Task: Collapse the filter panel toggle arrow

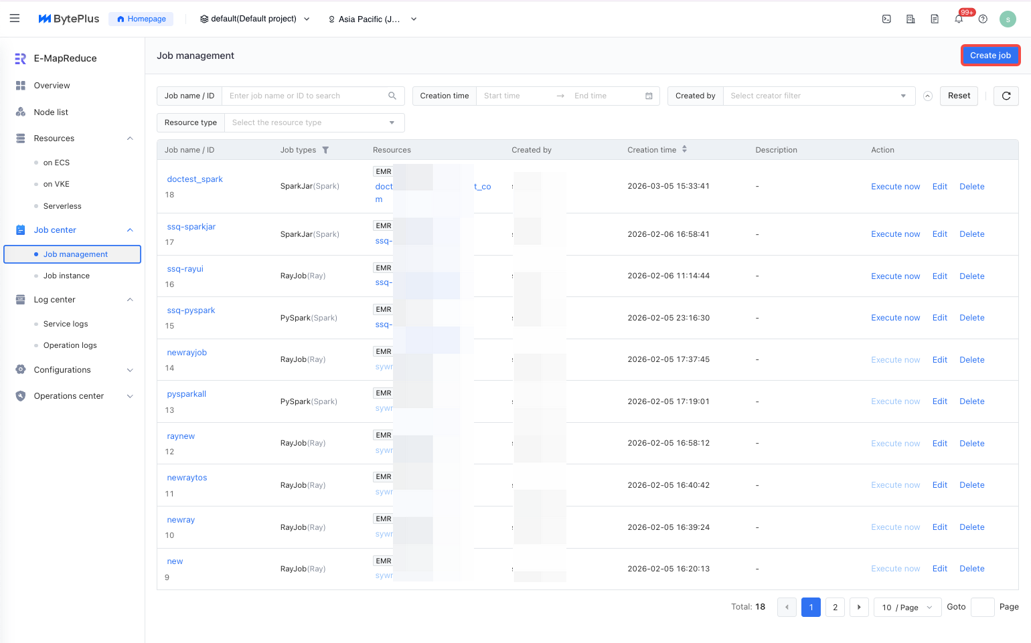Action: [928, 96]
